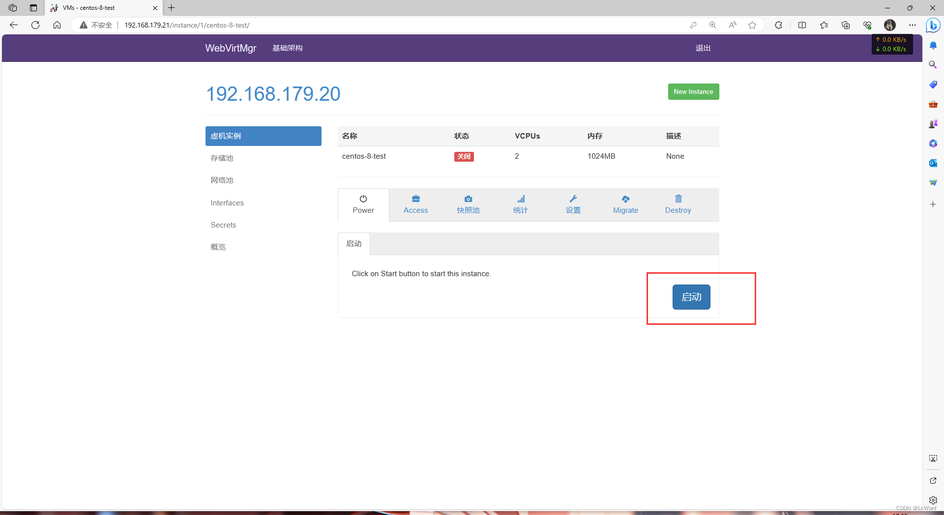944x515 pixels.
Task: Click the sidebar games icon
Action: click(933, 124)
